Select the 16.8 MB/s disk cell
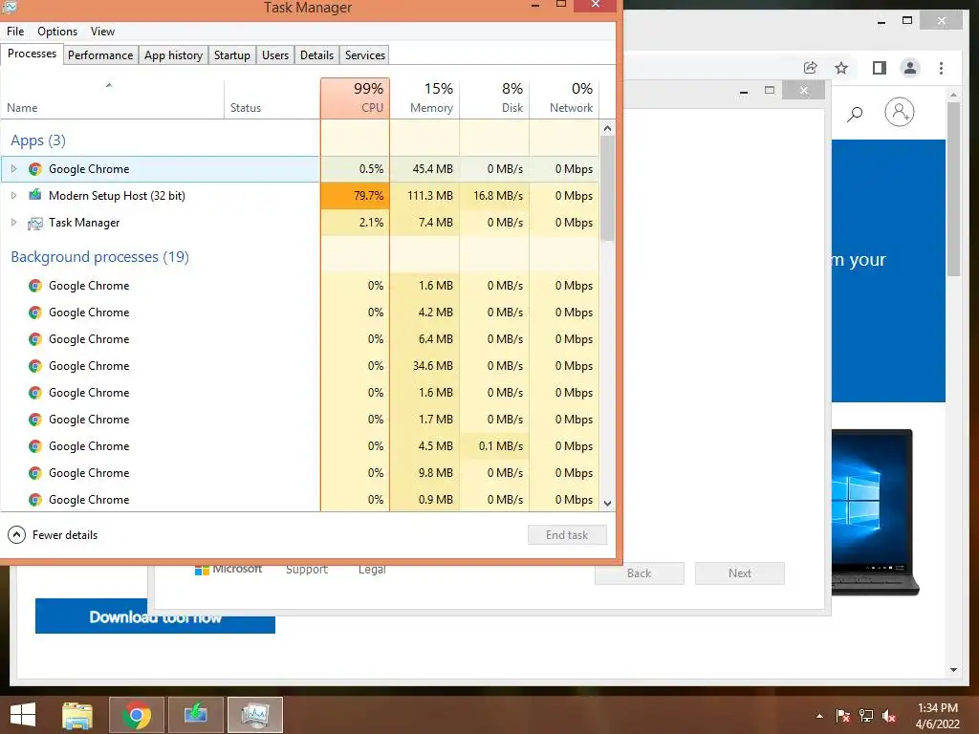 click(x=494, y=196)
